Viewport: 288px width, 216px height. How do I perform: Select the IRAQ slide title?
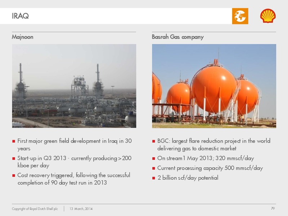tap(20, 16)
